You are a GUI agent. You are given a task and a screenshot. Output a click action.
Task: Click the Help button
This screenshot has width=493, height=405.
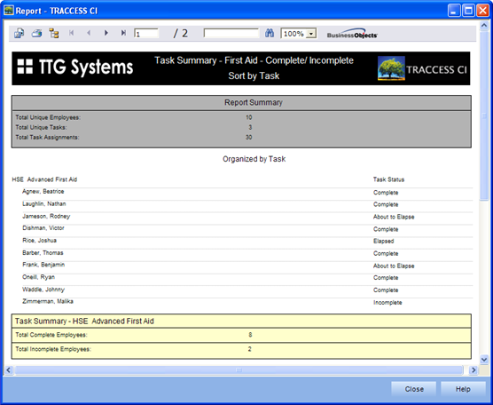point(463,389)
